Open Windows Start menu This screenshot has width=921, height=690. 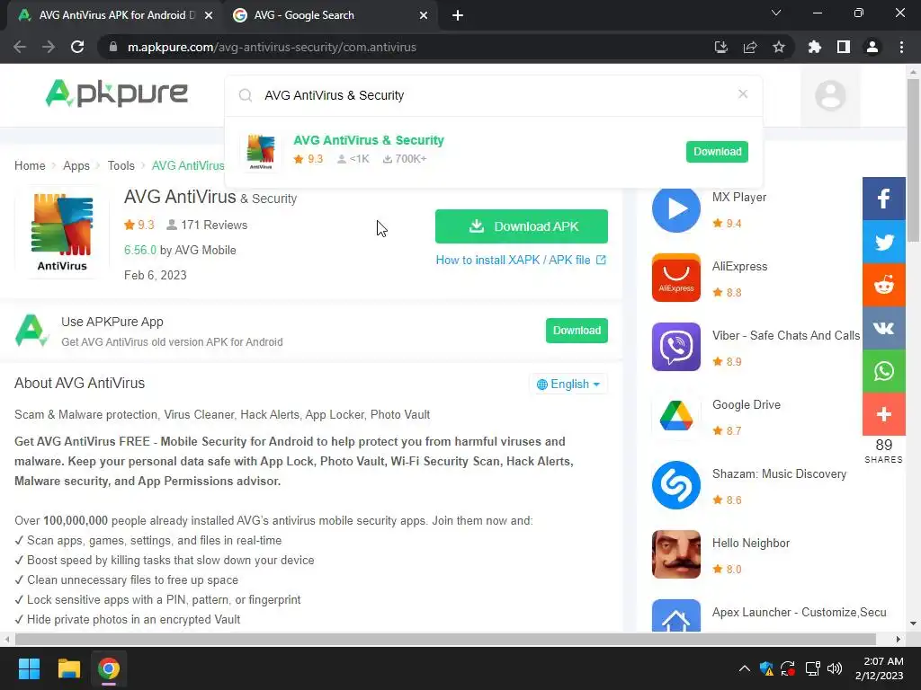click(29, 668)
